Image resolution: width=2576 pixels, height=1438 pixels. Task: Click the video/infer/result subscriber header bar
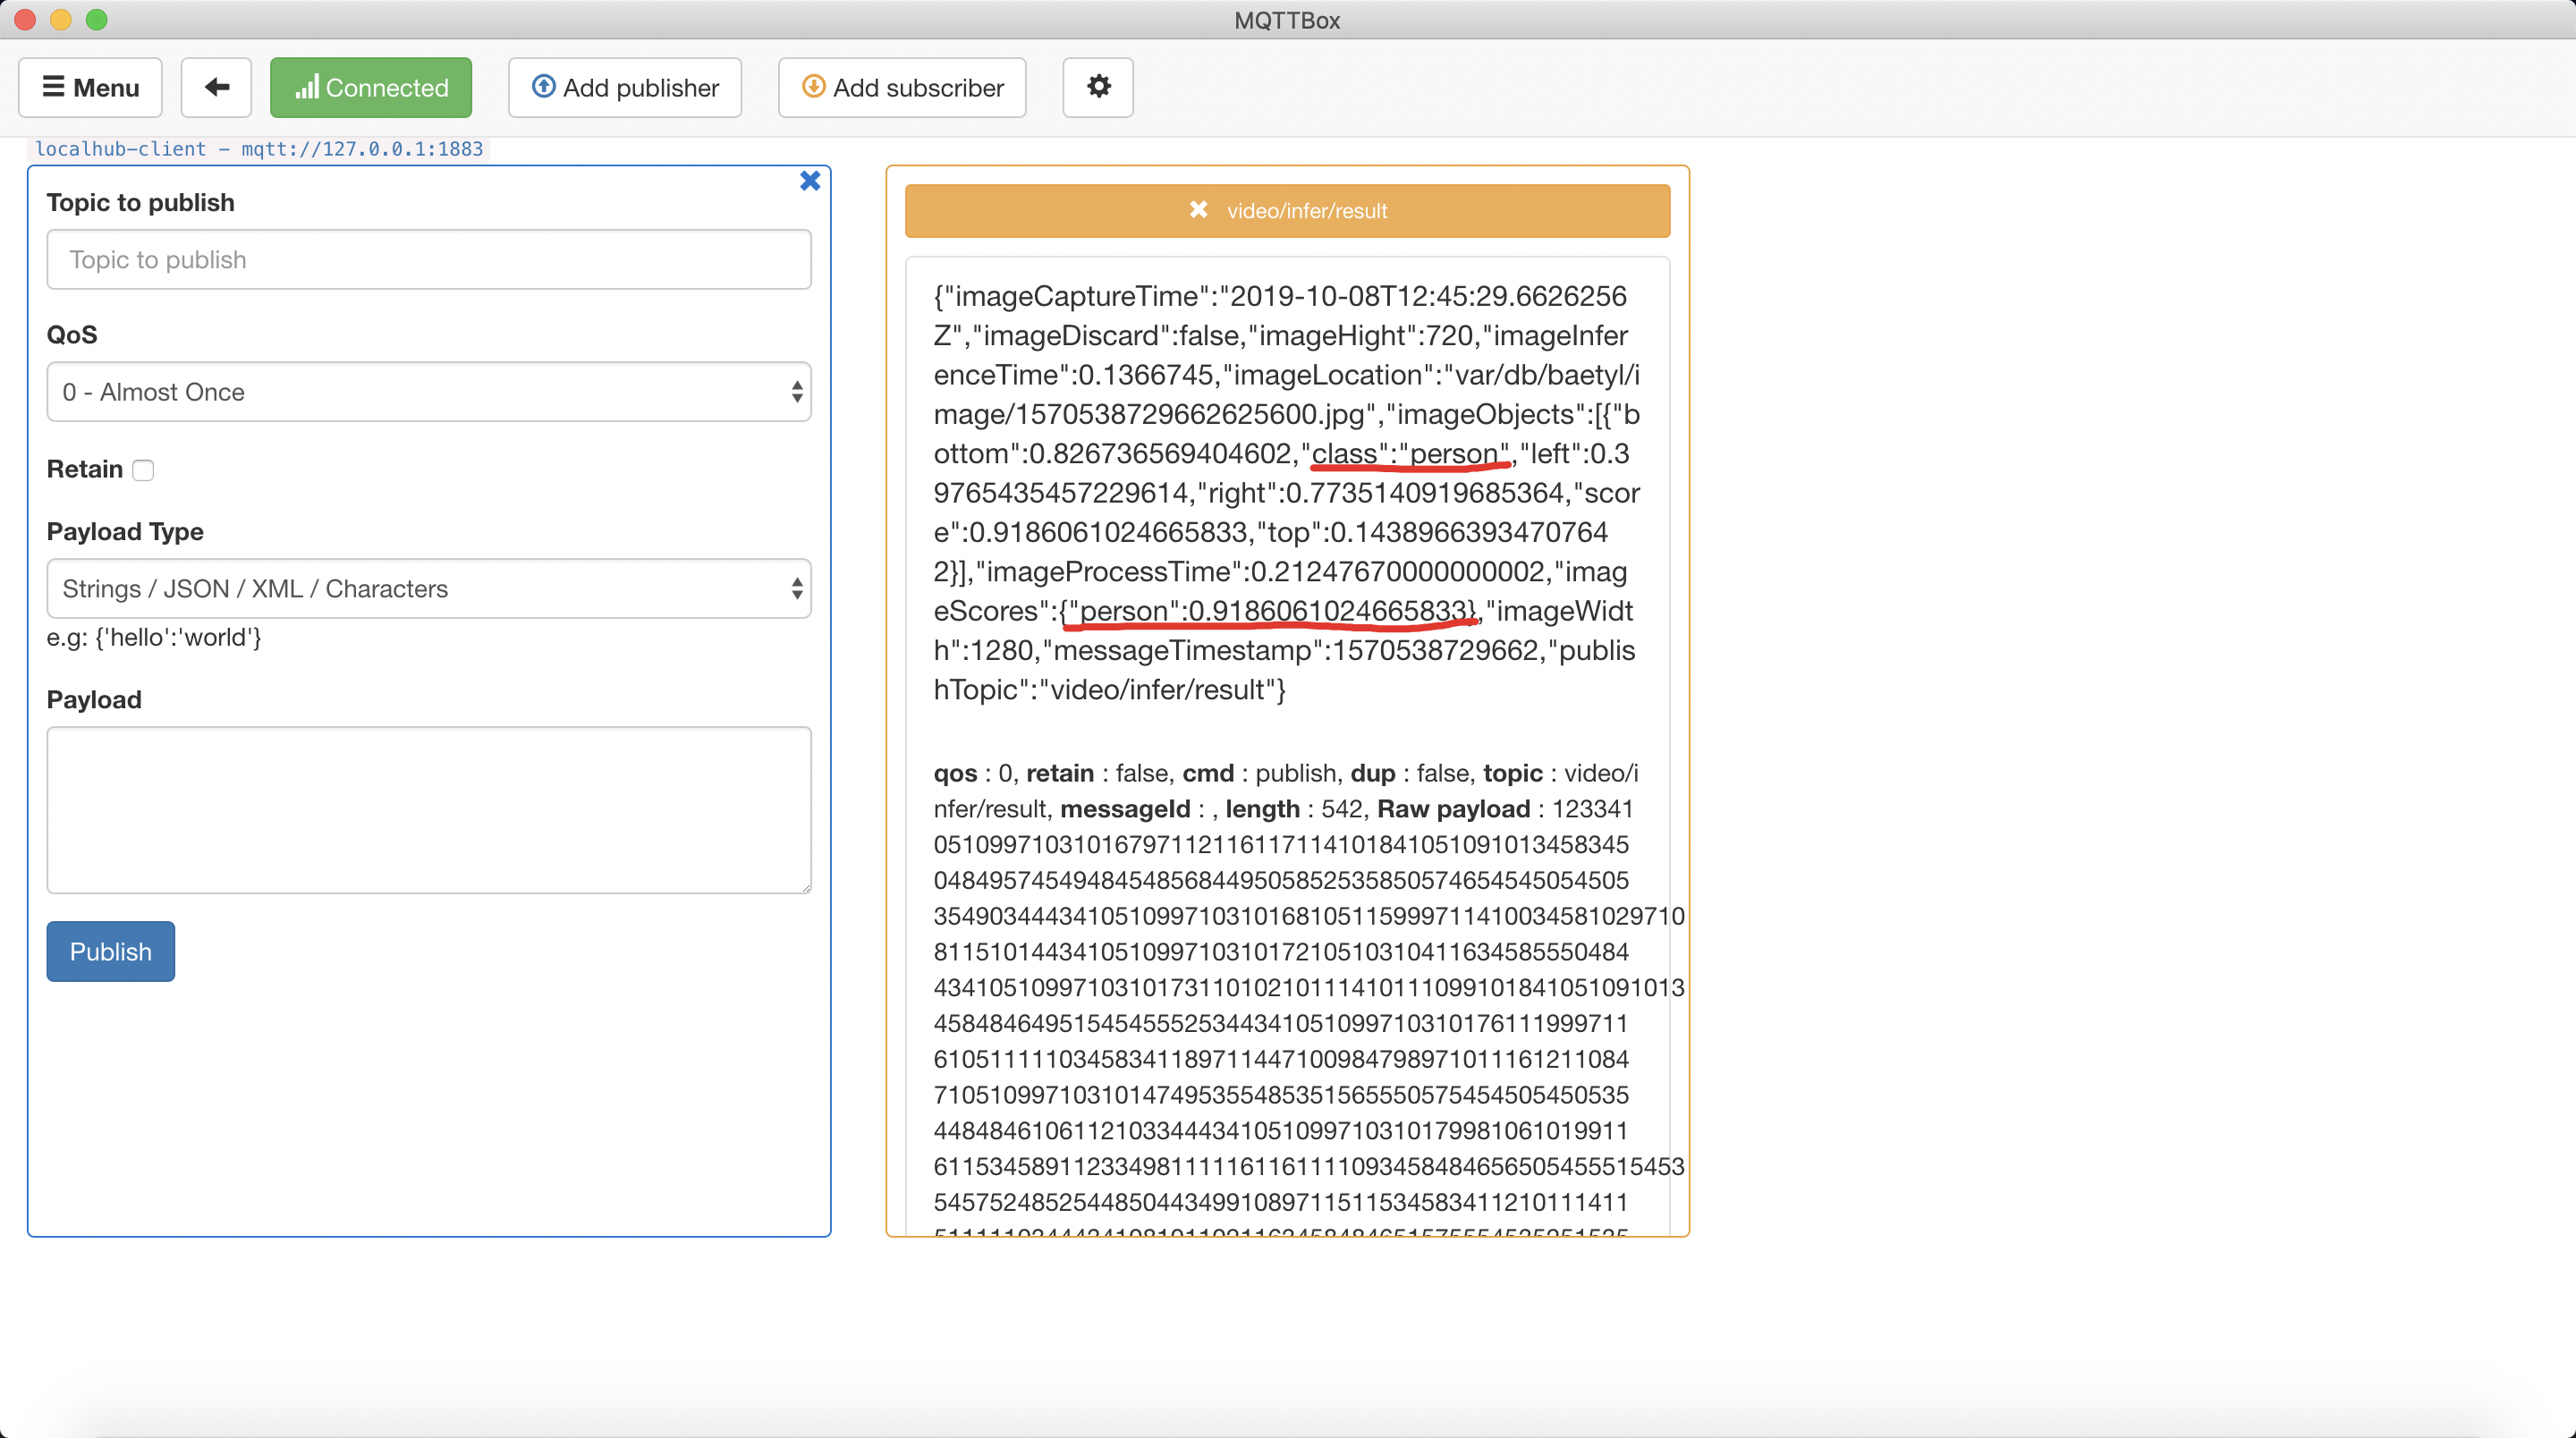[x=1287, y=211]
